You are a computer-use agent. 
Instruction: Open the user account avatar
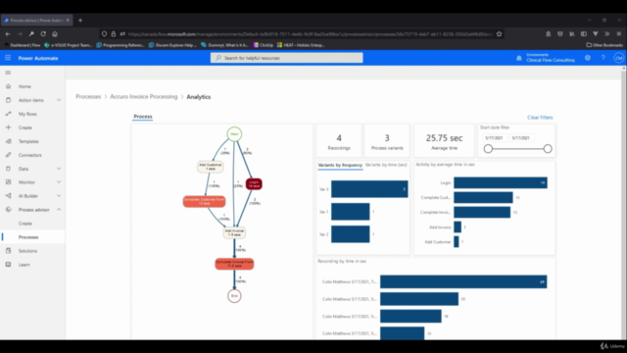click(618, 58)
